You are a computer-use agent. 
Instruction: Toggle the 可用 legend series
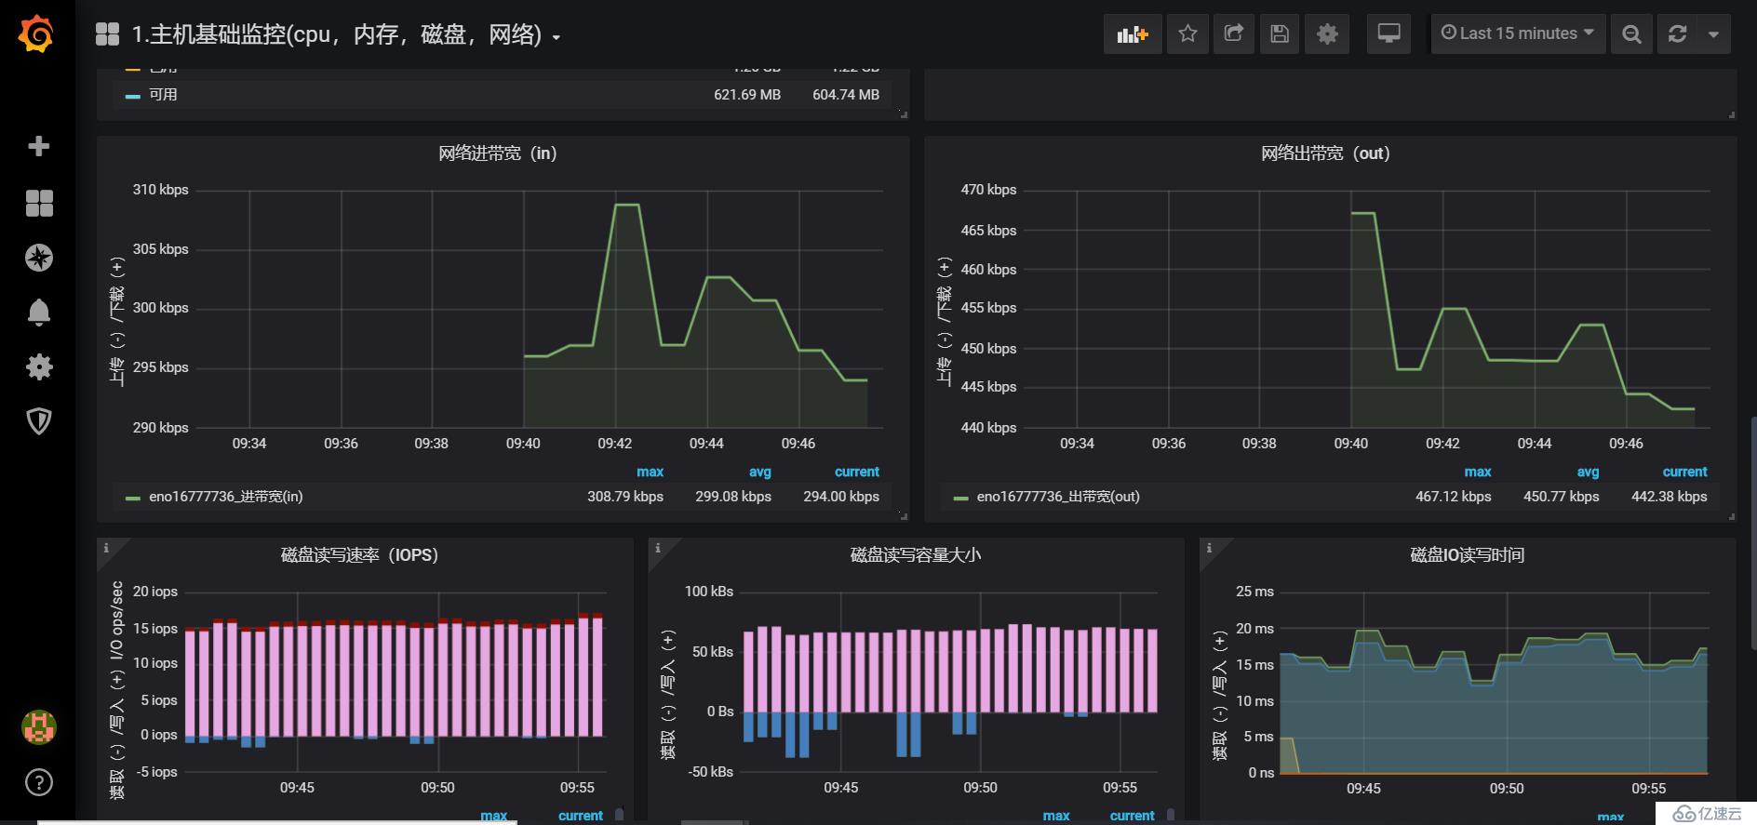point(163,95)
